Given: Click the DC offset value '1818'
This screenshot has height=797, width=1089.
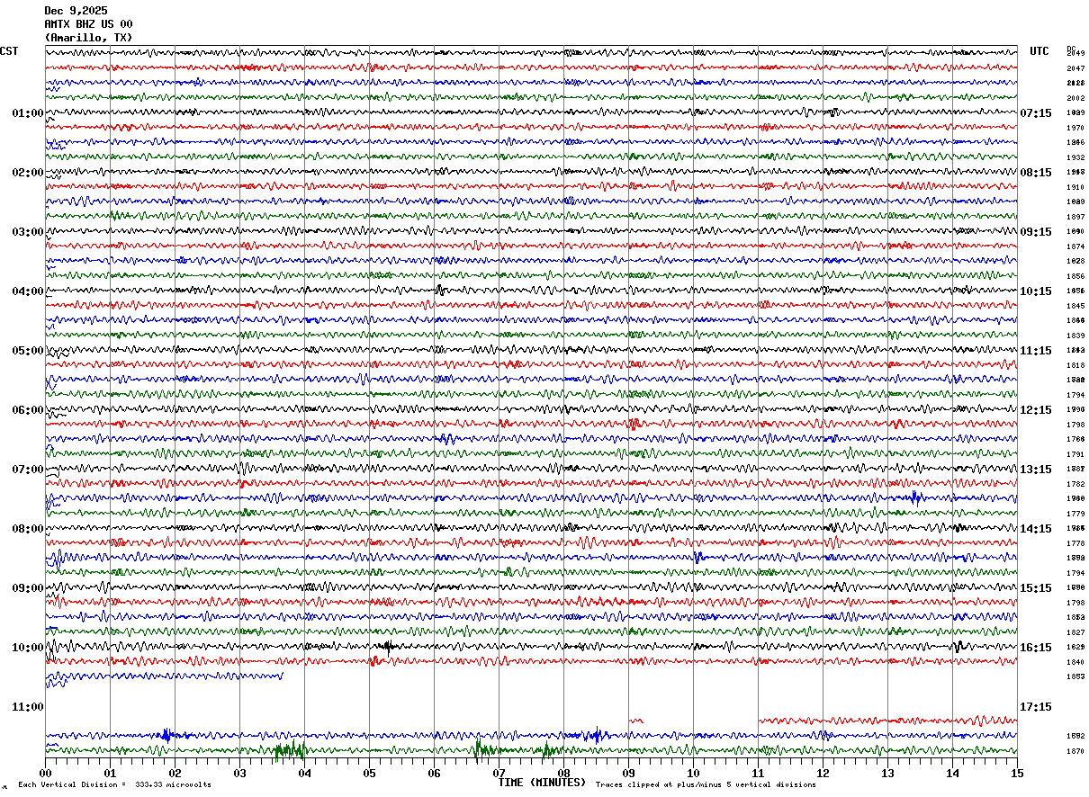Looking at the screenshot, I should (1075, 365).
